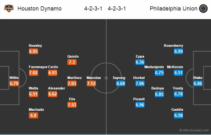Click the Rosenberry player name

click(x=173, y=46)
